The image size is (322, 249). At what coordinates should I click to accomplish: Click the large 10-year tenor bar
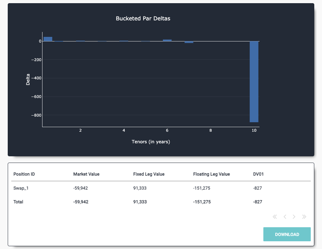pos(254,81)
